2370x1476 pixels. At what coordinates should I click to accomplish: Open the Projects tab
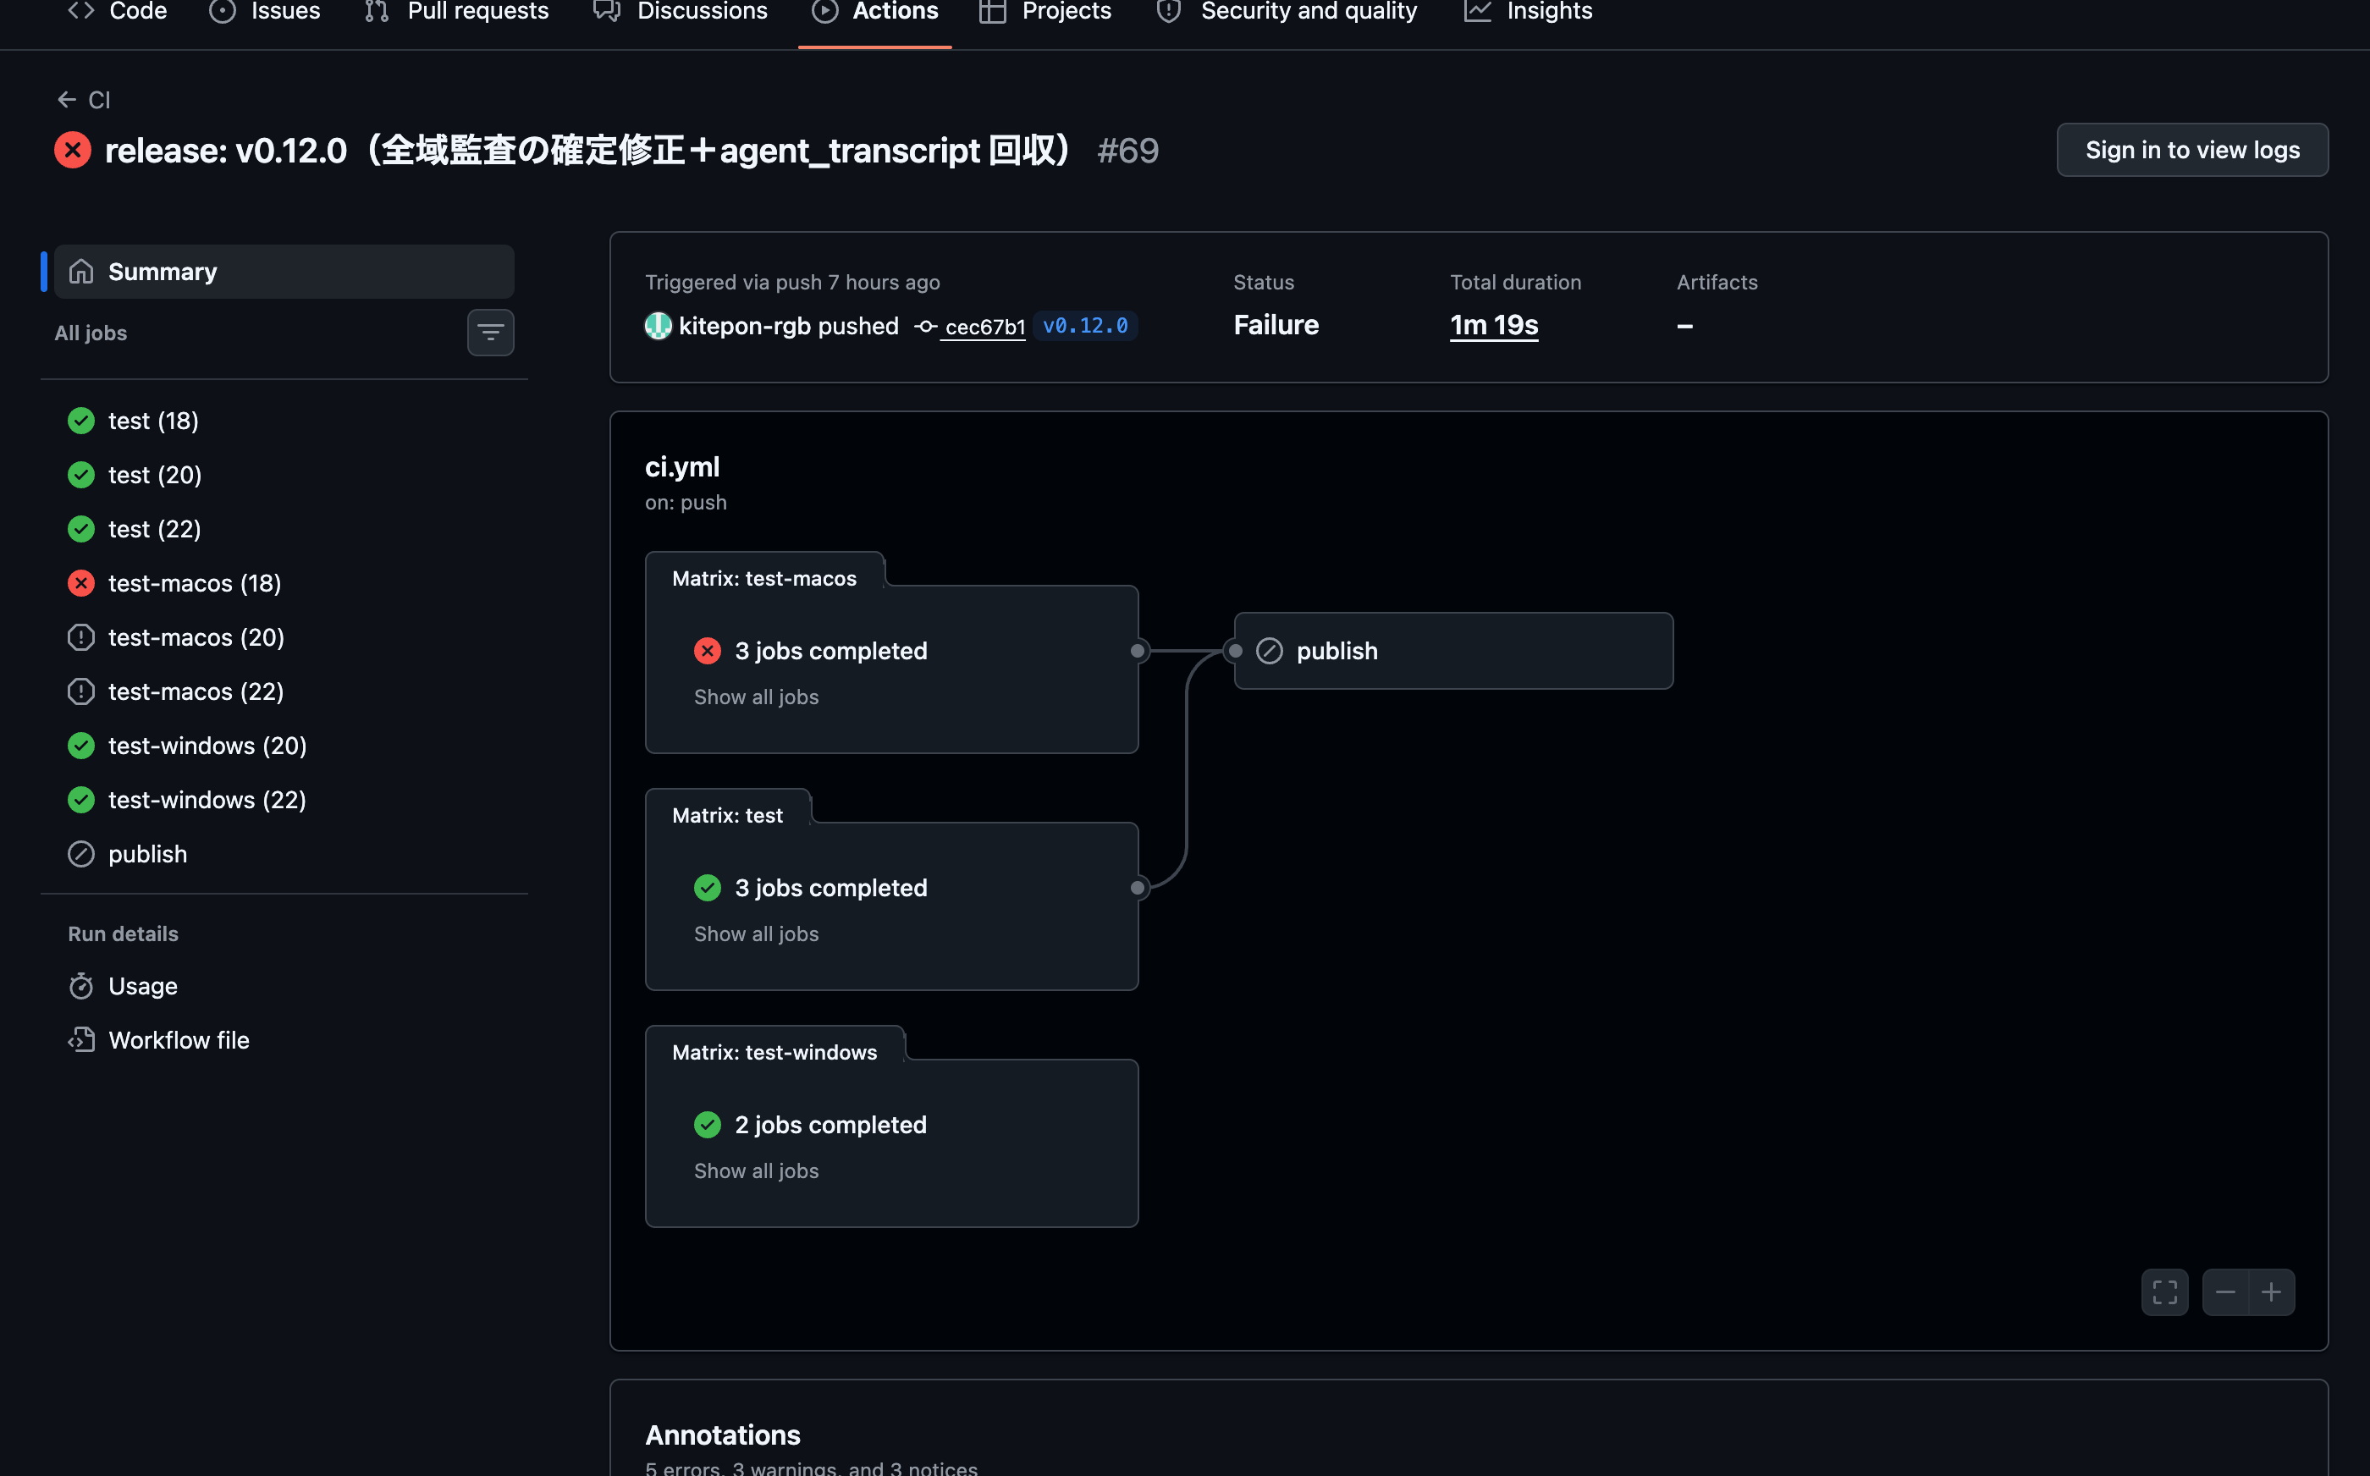click(x=1045, y=12)
